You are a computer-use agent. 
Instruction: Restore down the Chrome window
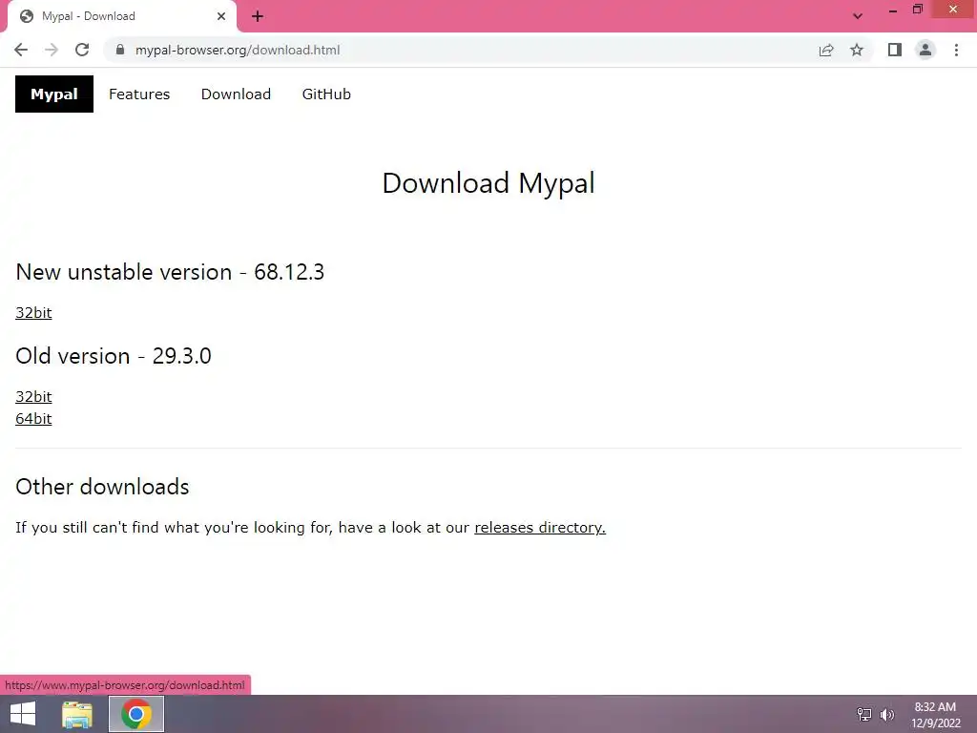point(918,10)
